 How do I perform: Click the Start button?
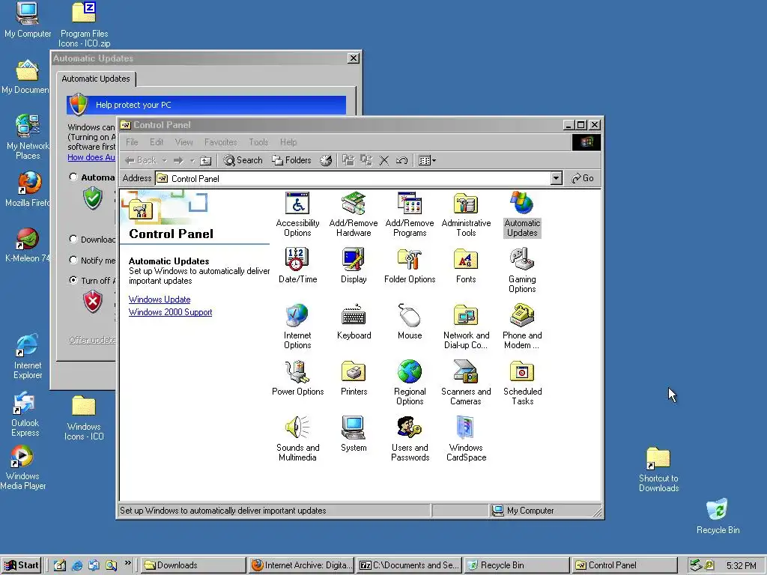[22, 565]
